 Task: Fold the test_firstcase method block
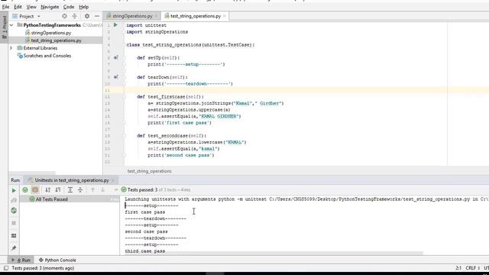(124, 97)
